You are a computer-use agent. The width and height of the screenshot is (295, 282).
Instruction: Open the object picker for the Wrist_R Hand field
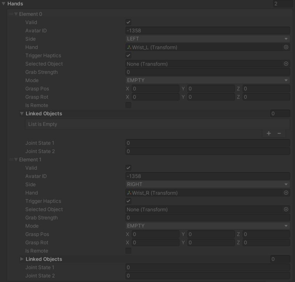coord(286,193)
